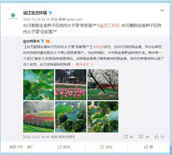Click the verified badge next to 杭州发布
The image size is (172, 155).
[x=43, y=41]
